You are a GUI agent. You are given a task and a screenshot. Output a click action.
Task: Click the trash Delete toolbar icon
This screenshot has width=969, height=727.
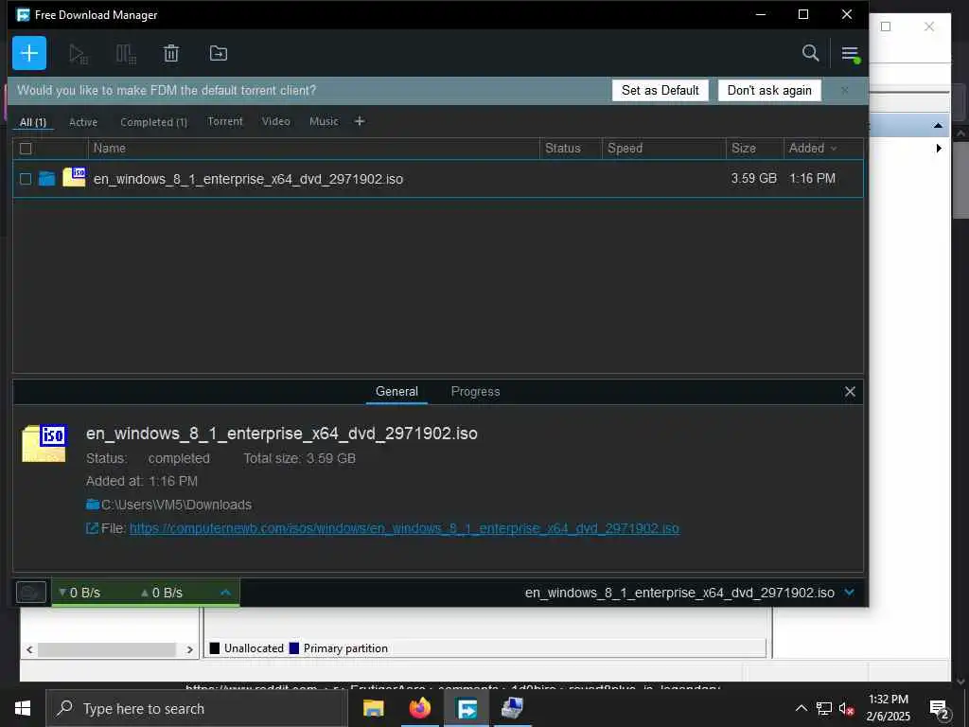tap(171, 54)
